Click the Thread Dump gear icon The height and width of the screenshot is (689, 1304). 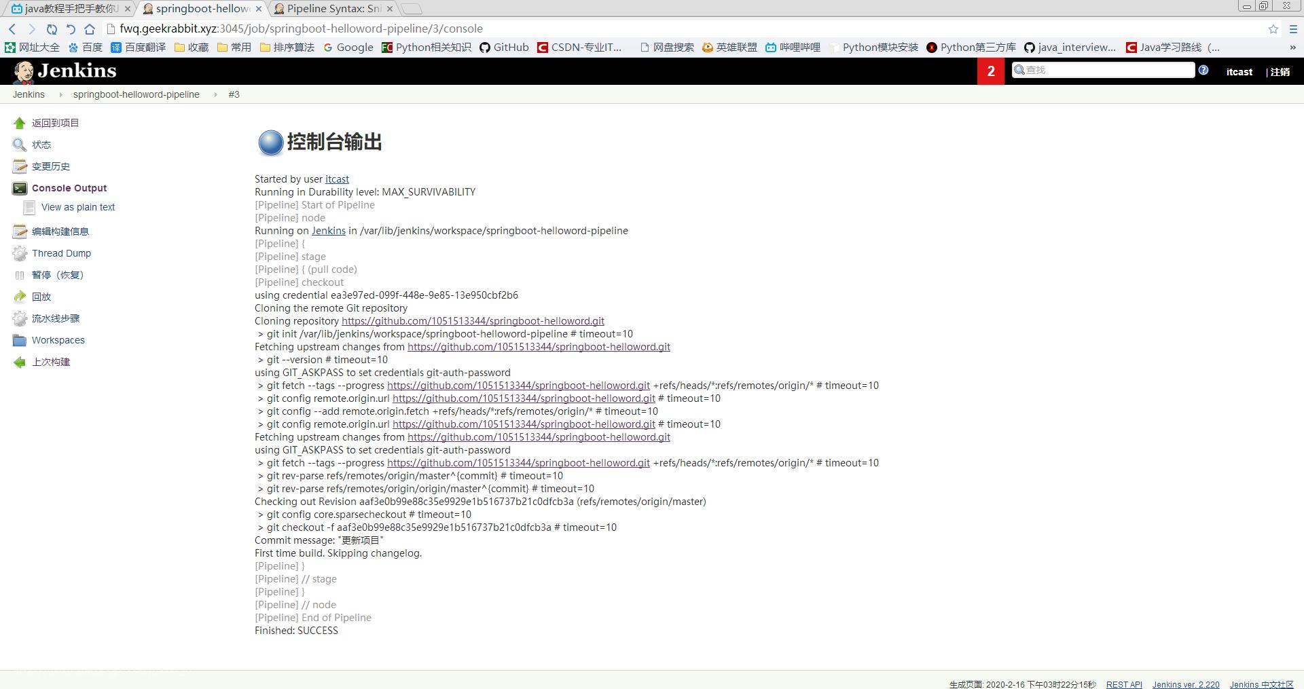tap(20, 253)
